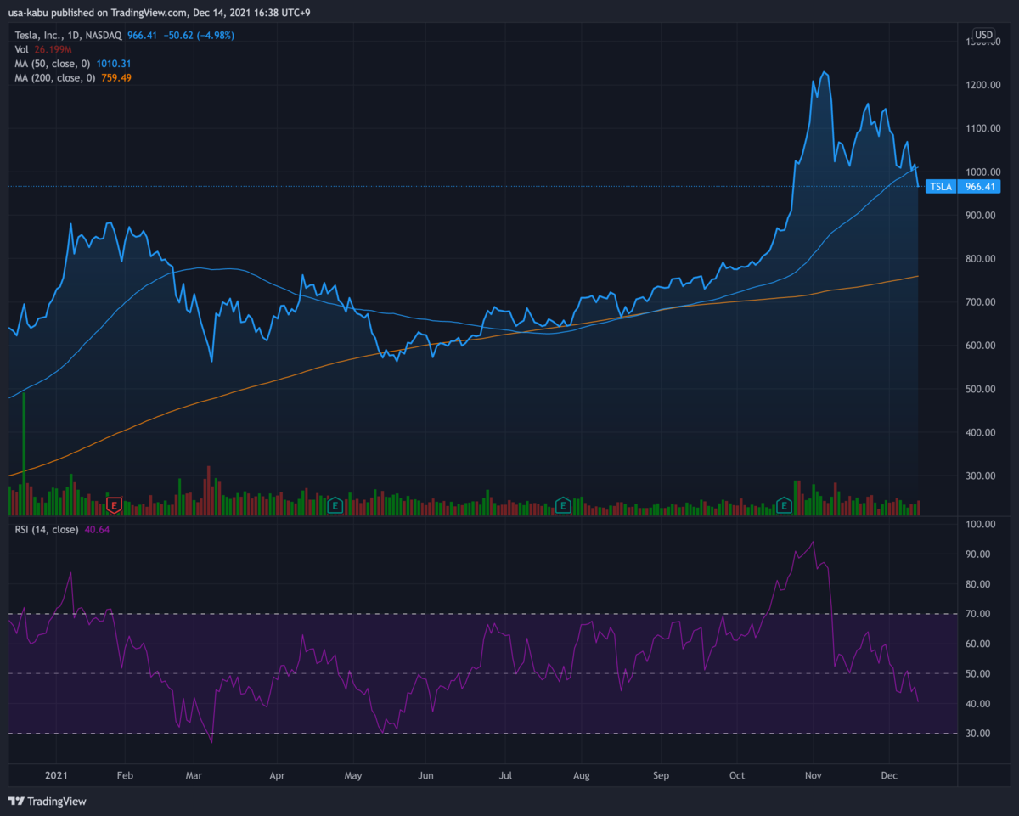Click the Feb label on the time axis
Image resolution: width=1019 pixels, height=816 pixels.
click(x=125, y=776)
